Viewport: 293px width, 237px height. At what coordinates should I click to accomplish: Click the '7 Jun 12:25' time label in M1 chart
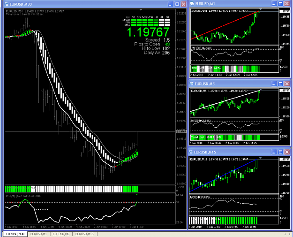(x=250, y=75)
